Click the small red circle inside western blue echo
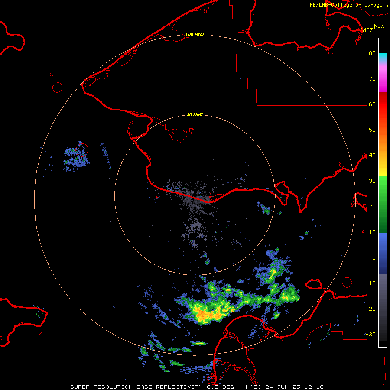Image resolution: width=390 pixels, height=390 pixels. [81, 150]
